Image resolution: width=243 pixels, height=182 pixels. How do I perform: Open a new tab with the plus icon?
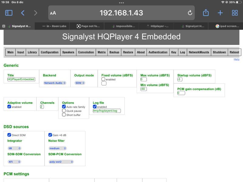[x=220, y=13]
